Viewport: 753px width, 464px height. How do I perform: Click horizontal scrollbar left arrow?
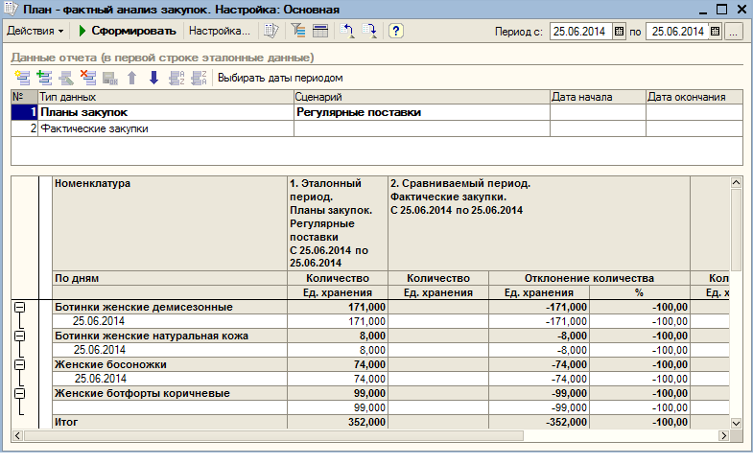[x=17, y=435]
